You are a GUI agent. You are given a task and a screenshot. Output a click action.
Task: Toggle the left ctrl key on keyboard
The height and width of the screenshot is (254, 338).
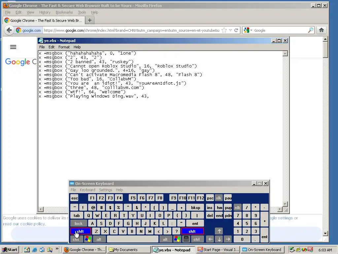tap(76, 239)
